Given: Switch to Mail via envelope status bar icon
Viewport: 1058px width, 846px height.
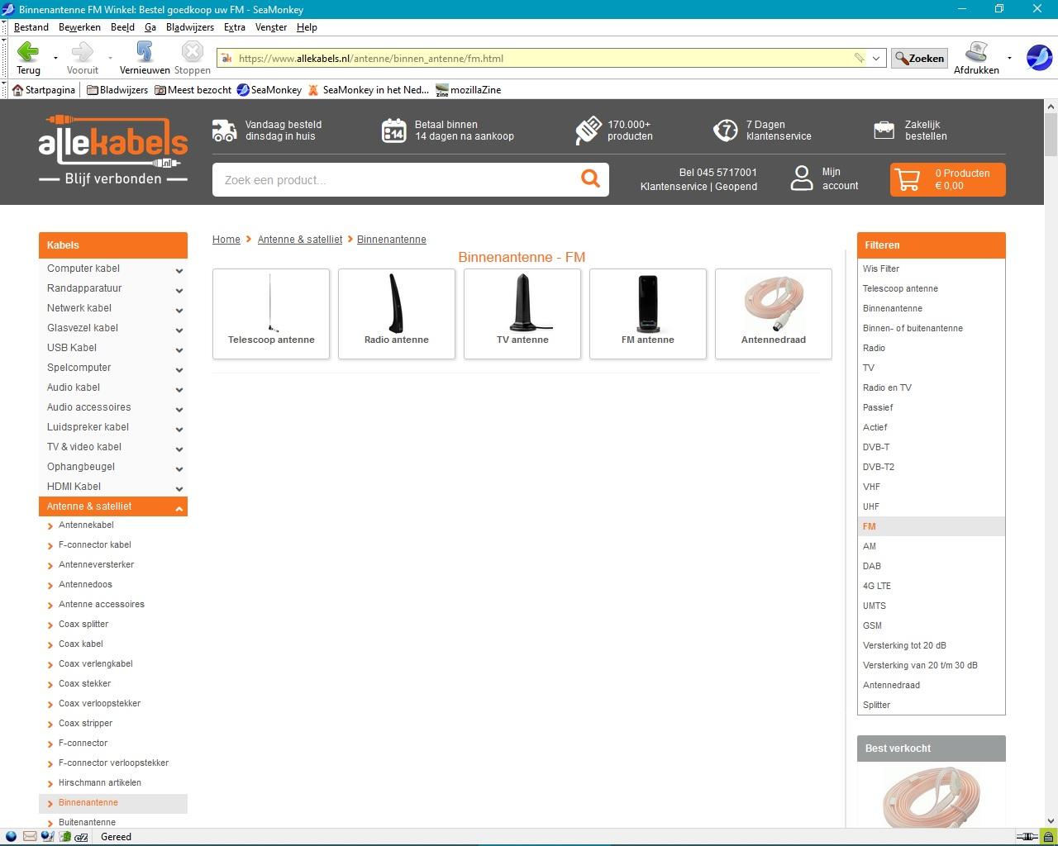Looking at the screenshot, I should point(30,837).
